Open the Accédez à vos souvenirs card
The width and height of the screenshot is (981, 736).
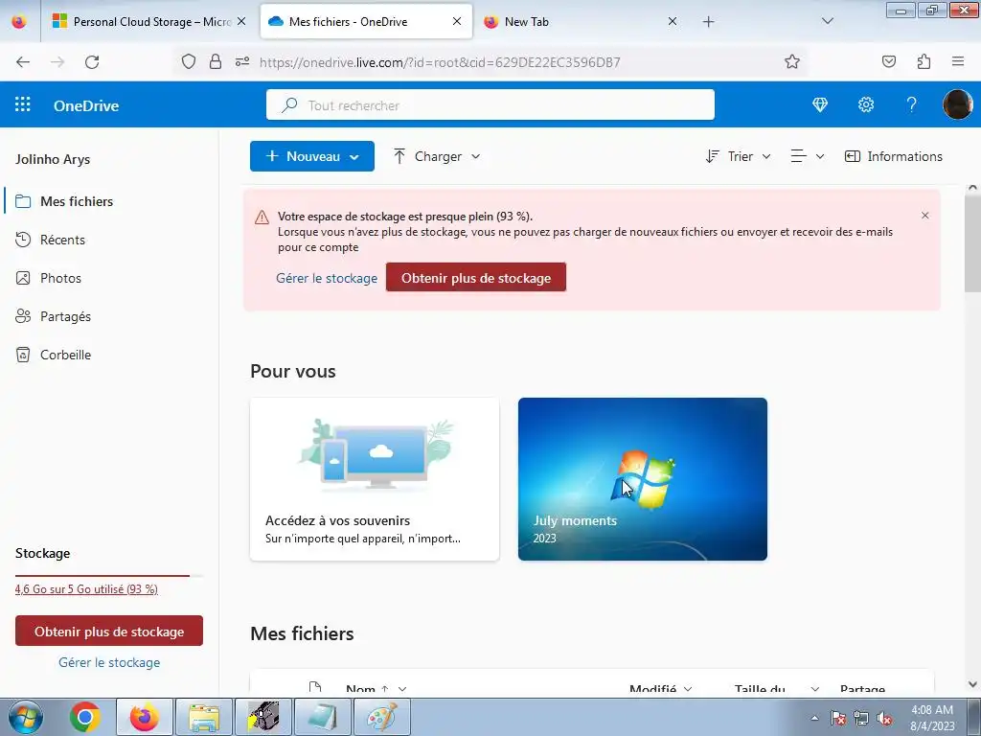[x=375, y=479]
